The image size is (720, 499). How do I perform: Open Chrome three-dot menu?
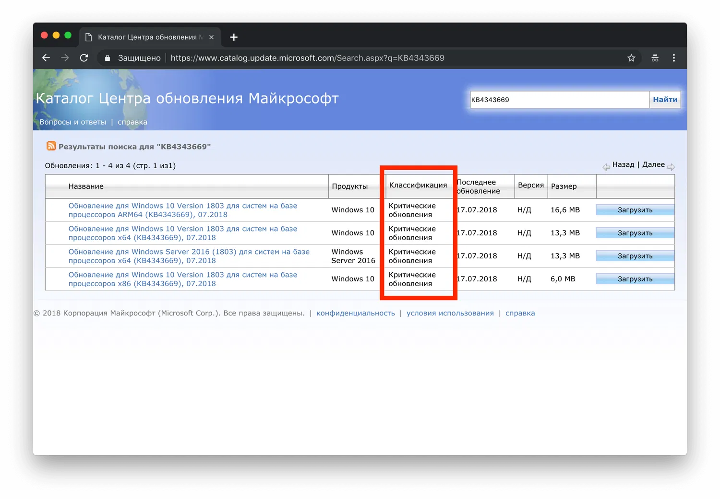674,58
